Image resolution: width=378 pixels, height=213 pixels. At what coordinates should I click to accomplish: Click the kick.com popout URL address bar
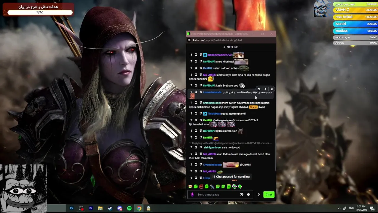(x=217, y=40)
